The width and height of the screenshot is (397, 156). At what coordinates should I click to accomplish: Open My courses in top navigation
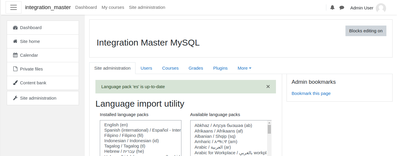(113, 7)
